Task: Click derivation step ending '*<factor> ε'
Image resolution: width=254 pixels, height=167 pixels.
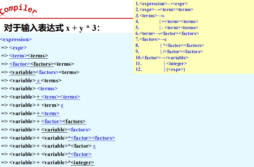Action: click(x=48, y=146)
